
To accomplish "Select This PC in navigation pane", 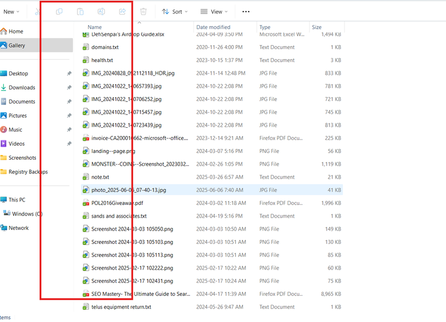I will pos(17,200).
